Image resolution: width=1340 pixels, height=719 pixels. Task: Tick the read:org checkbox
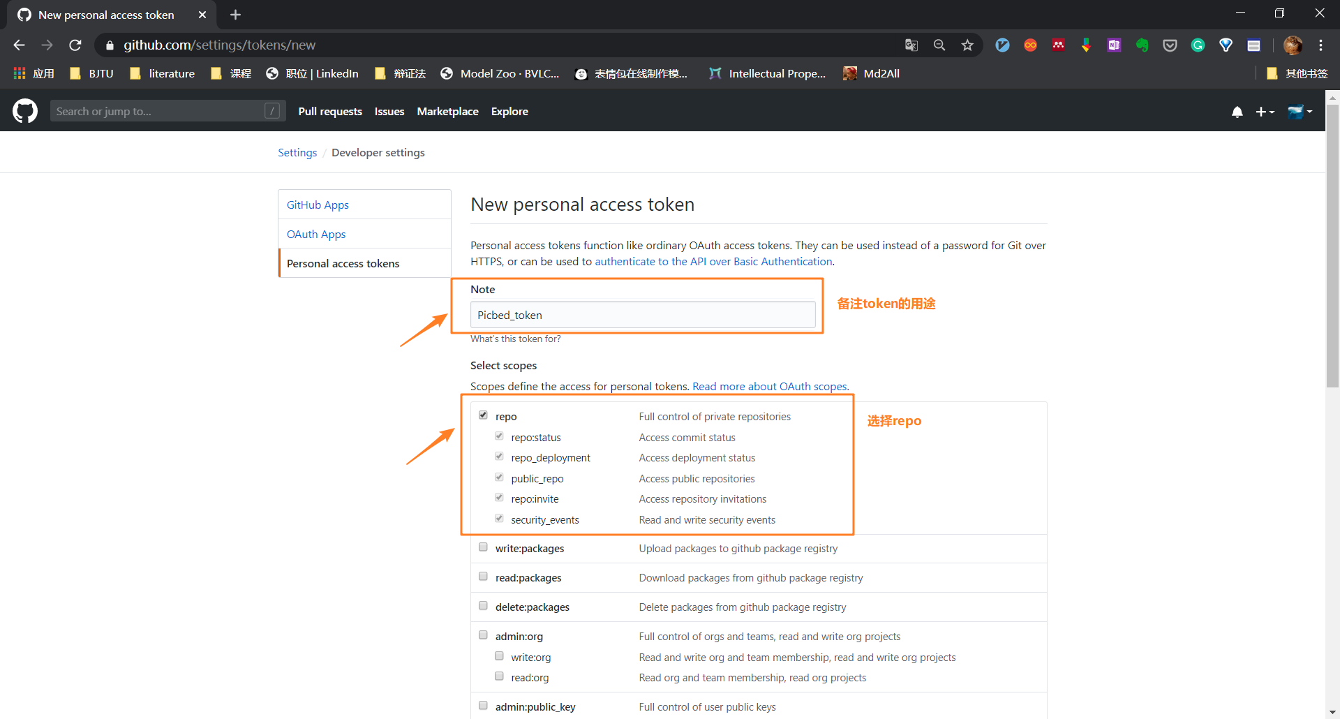[499, 676]
